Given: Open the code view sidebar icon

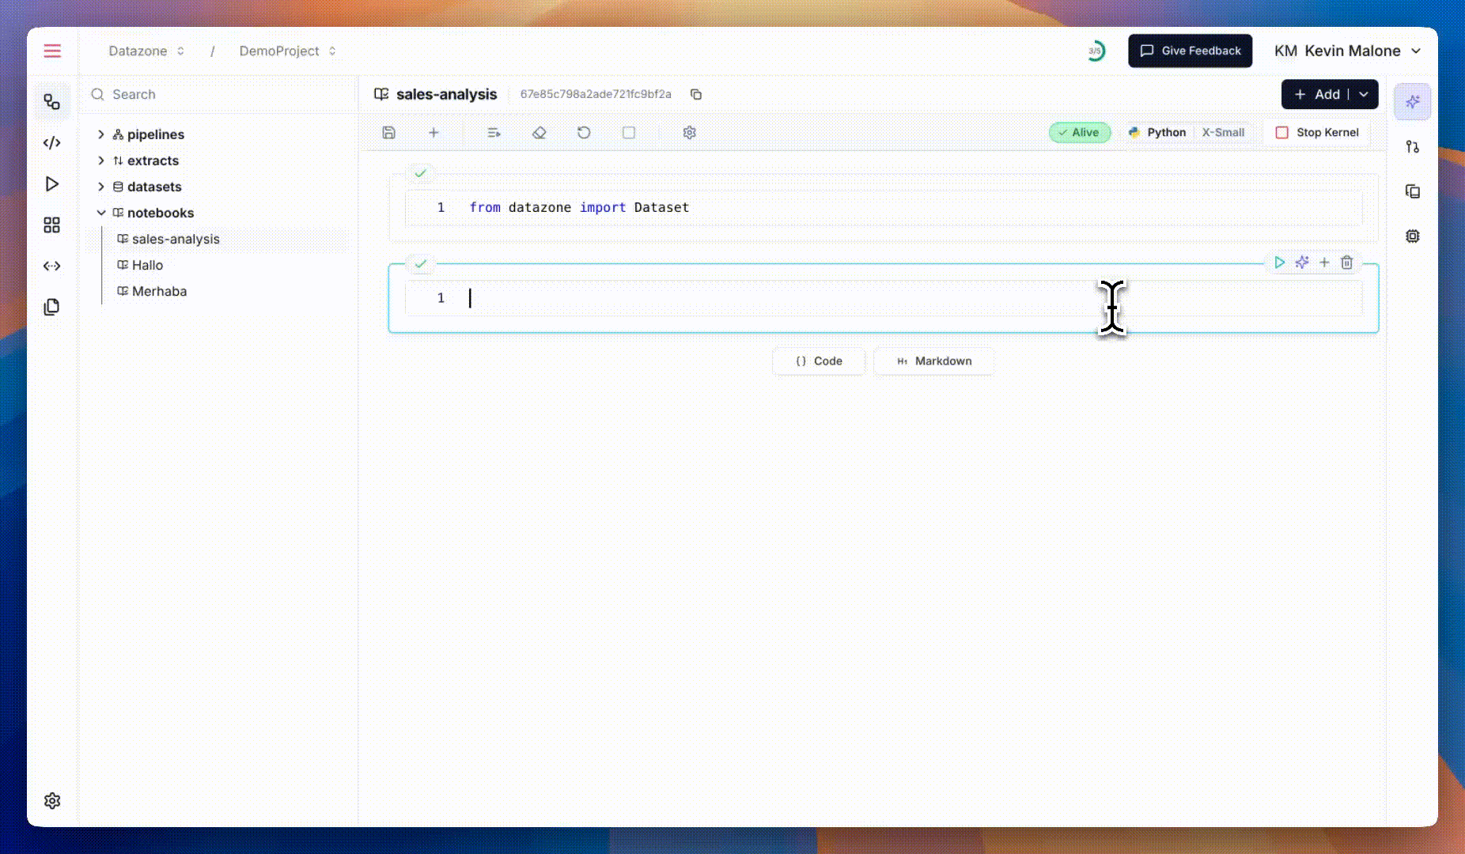Looking at the screenshot, I should (52, 142).
